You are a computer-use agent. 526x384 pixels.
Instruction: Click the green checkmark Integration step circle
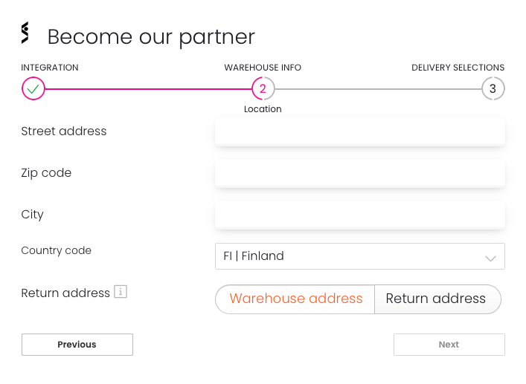tap(33, 88)
